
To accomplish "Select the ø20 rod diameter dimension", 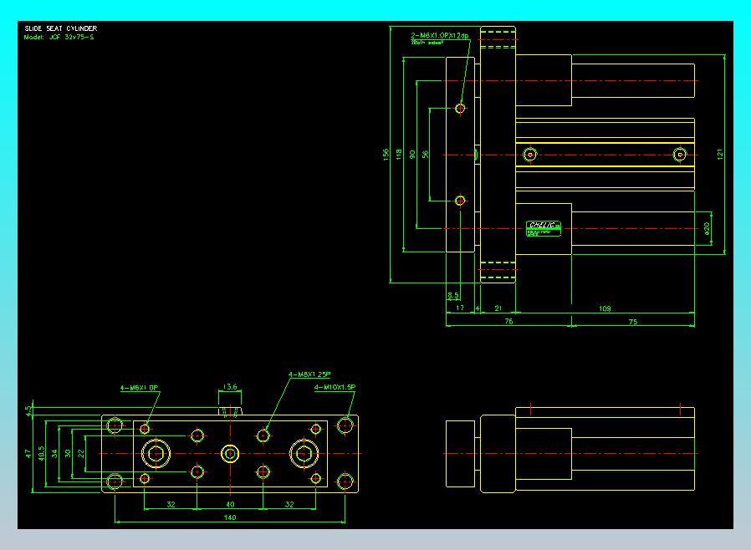I will click(x=707, y=229).
